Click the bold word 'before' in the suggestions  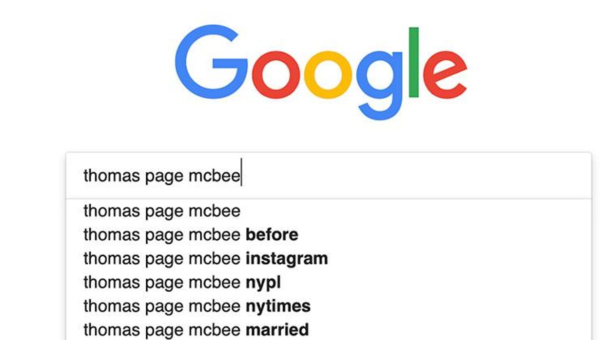271,234
